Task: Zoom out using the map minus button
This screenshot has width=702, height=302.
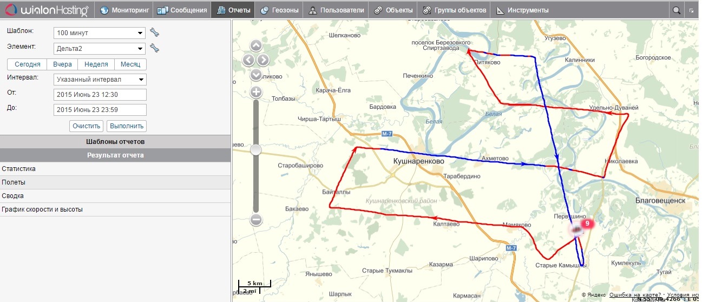Action: [x=256, y=220]
